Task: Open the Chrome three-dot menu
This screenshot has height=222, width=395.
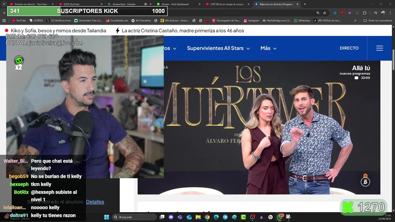Action: (x=390, y=13)
